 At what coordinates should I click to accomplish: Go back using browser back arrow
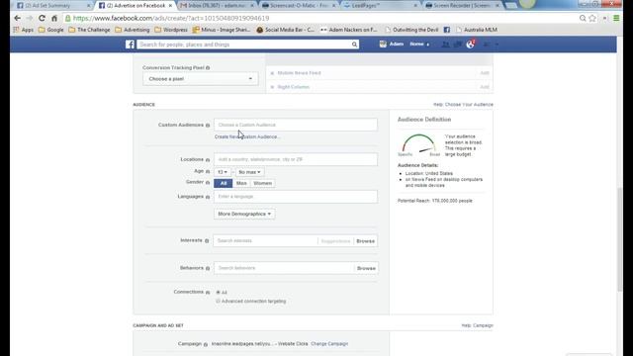point(17,18)
